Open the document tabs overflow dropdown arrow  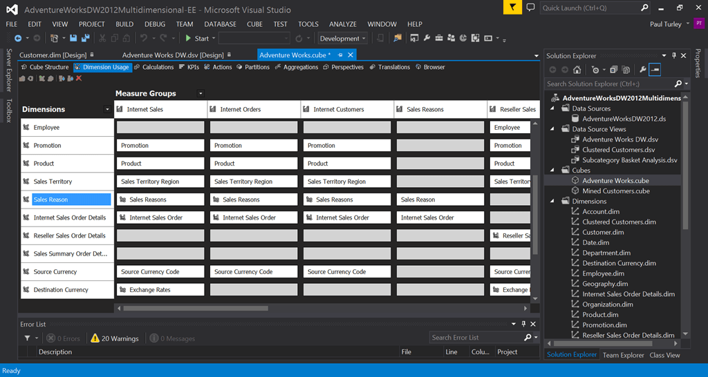tap(537, 56)
